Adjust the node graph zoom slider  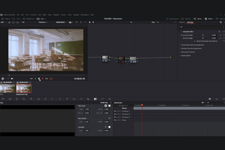[x=165, y=22]
